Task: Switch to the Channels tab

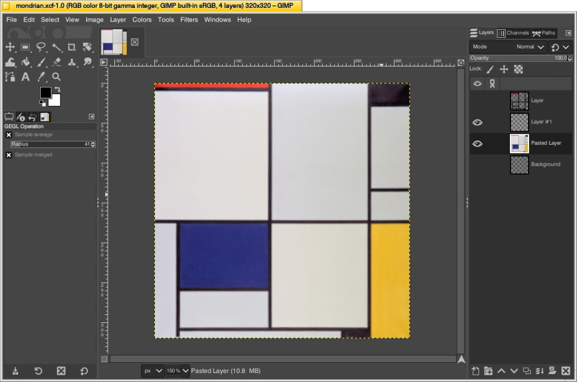Action: pyautogui.click(x=513, y=33)
